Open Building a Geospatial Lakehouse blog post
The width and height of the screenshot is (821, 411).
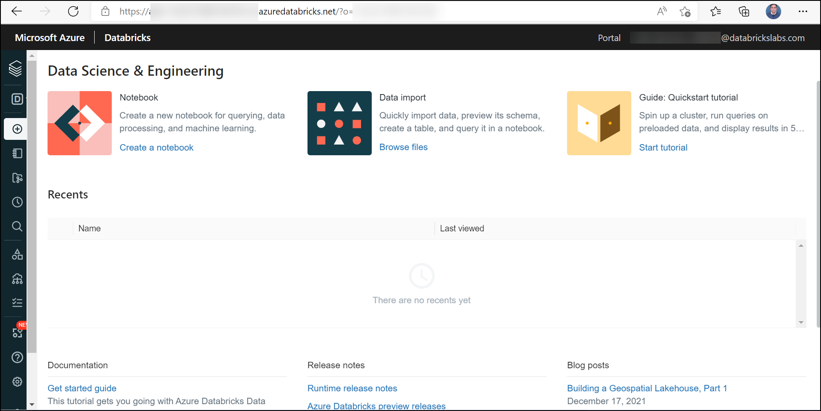tap(647, 388)
